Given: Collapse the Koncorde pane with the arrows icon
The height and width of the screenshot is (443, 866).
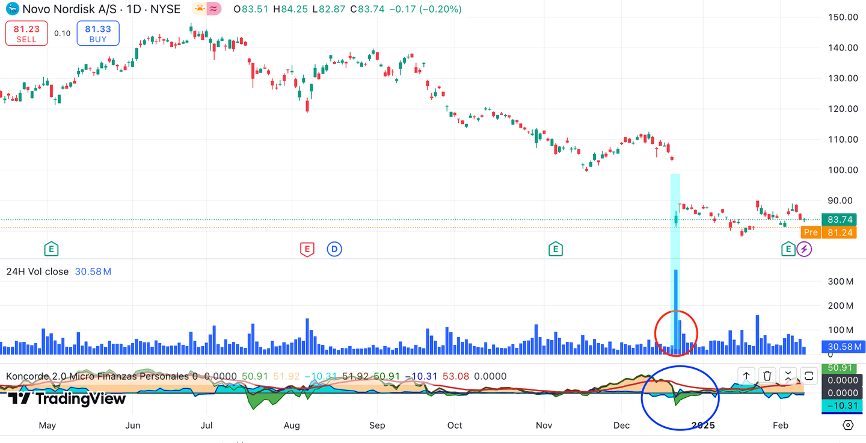Looking at the screenshot, I should [x=788, y=376].
